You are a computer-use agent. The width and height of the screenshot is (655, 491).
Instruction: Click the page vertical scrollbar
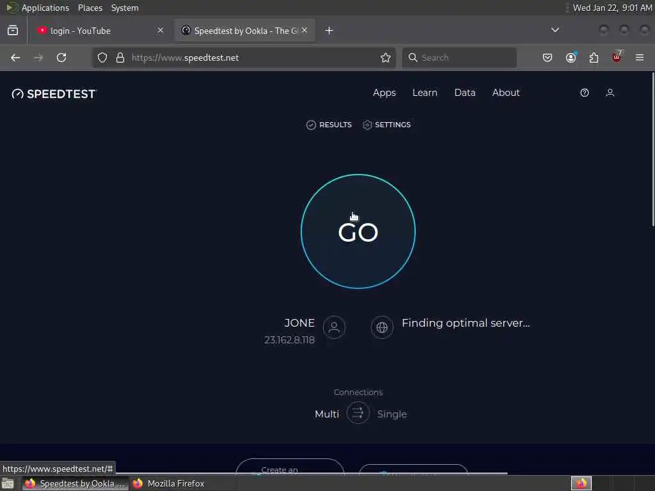coord(653,150)
